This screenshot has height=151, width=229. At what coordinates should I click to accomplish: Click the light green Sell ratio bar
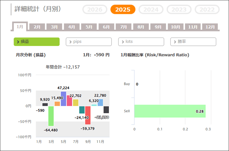pos(170,111)
